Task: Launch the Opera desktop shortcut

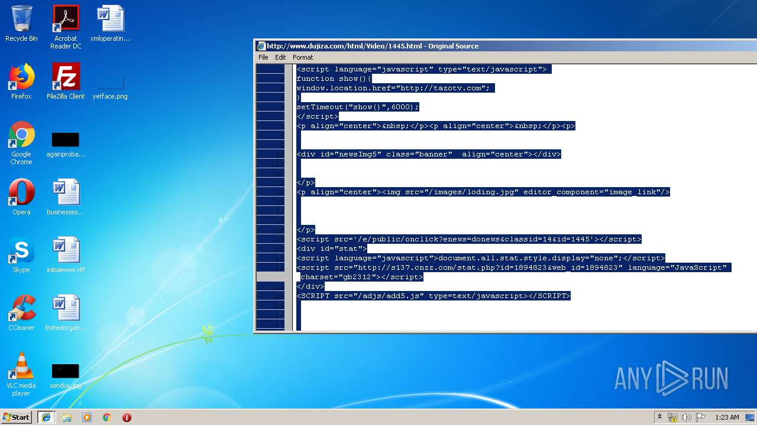Action: [x=21, y=197]
